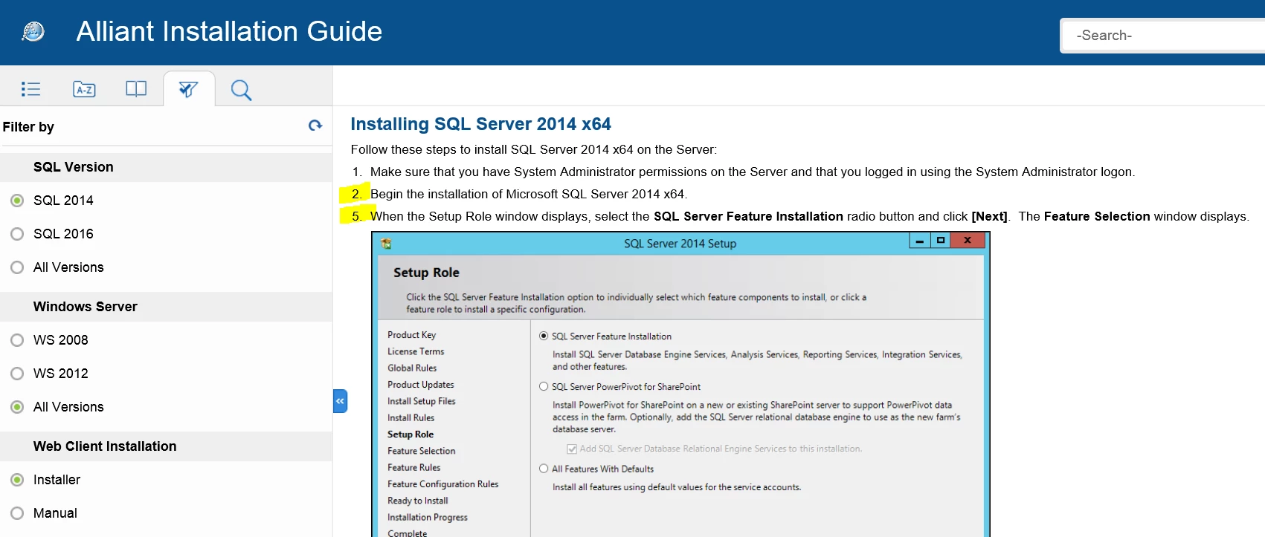Image resolution: width=1265 pixels, height=537 pixels.
Task: Click Setup Role in setup steps list
Action: [411, 435]
